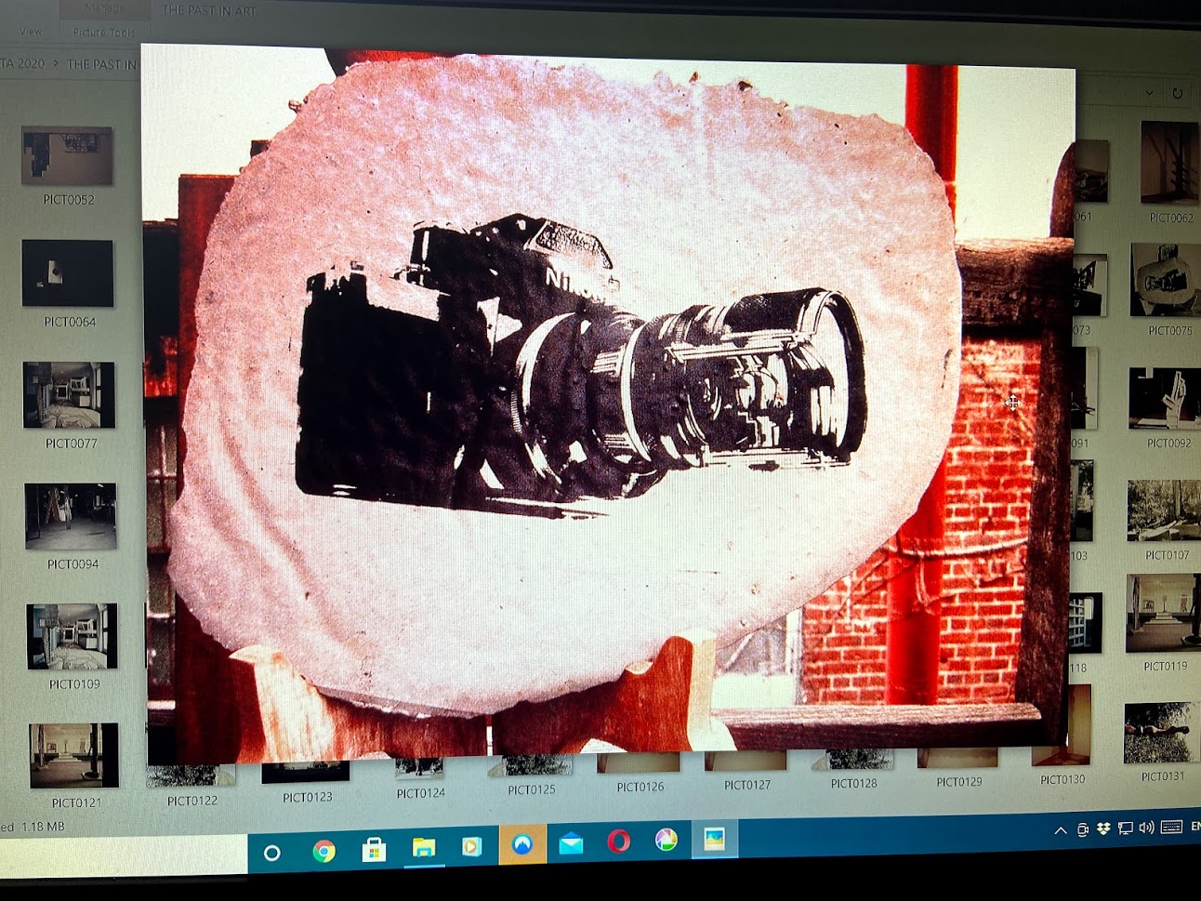Switch to the Photos app on taskbar

click(x=714, y=839)
